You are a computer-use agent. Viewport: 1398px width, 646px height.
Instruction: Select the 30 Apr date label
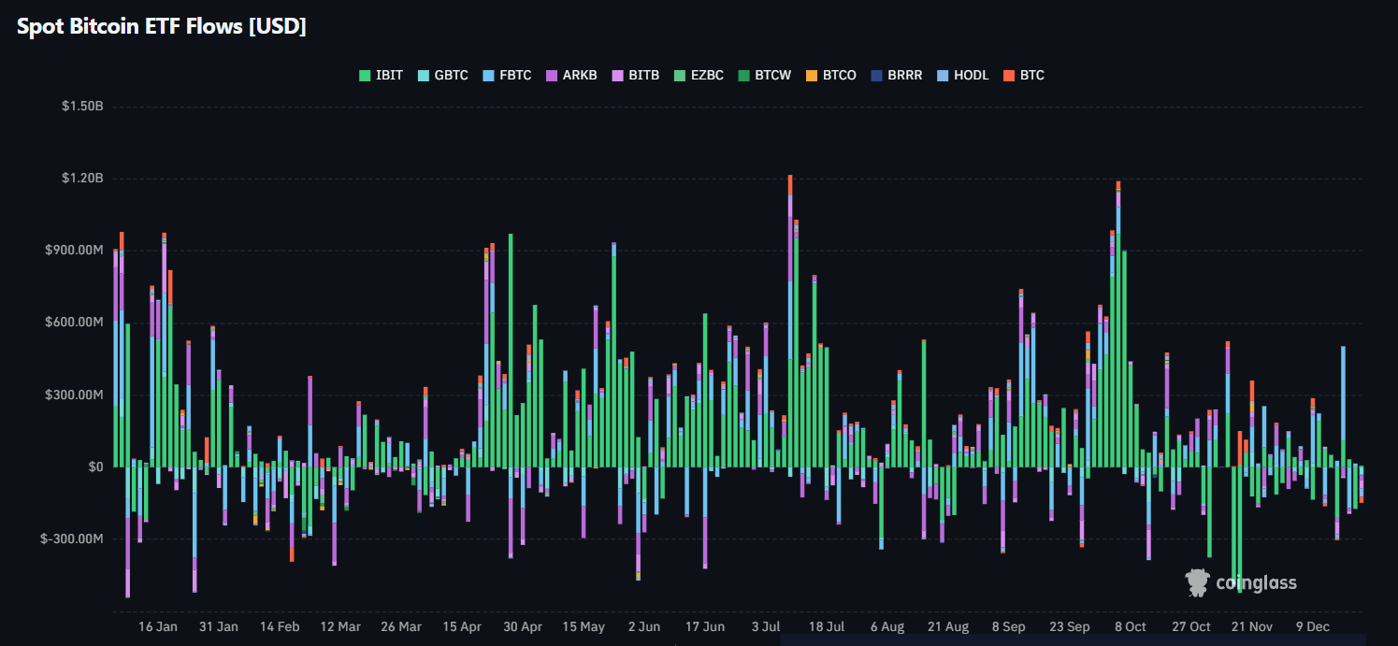[x=522, y=626]
